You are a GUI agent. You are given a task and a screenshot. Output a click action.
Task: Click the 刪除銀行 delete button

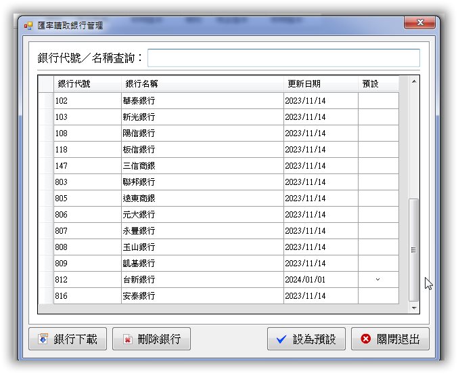pos(152,339)
